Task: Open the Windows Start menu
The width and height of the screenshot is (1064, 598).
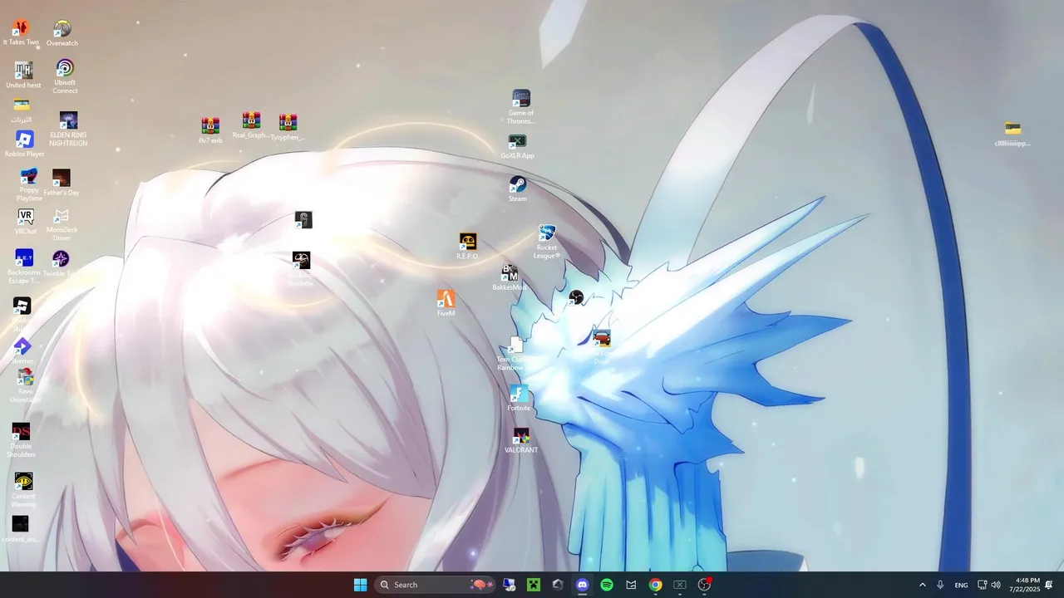Action: pos(360,585)
